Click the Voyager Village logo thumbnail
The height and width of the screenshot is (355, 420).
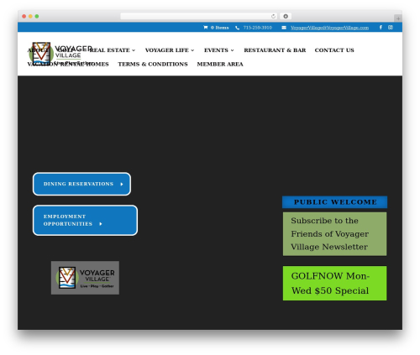pos(85,278)
